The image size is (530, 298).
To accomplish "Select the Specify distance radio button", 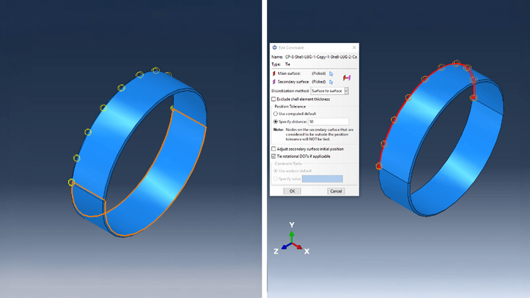I will pyautogui.click(x=275, y=122).
